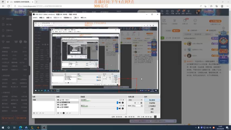Open Windows Start menu
Screen dimensions: 231x130
pos(3,127)
